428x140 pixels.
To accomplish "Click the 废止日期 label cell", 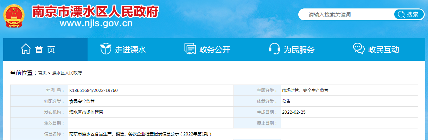I will coord(257,123).
